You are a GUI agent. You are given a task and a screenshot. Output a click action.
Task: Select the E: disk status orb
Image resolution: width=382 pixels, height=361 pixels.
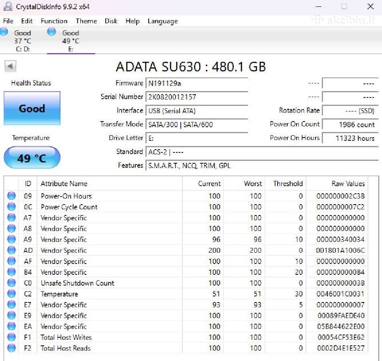pos(51,32)
